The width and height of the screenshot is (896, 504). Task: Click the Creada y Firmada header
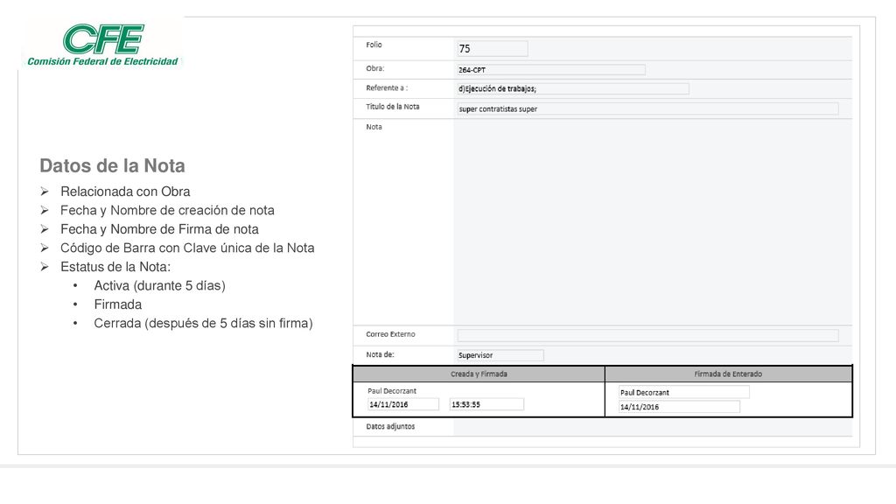point(479,374)
